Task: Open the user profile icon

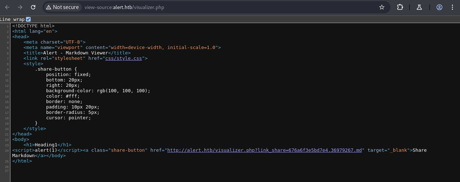Action: tap(439, 7)
